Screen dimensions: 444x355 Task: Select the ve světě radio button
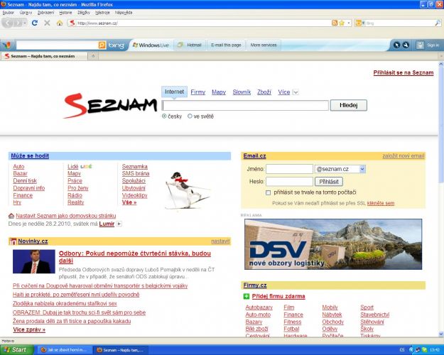pyautogui.click(x=190, y=116)
